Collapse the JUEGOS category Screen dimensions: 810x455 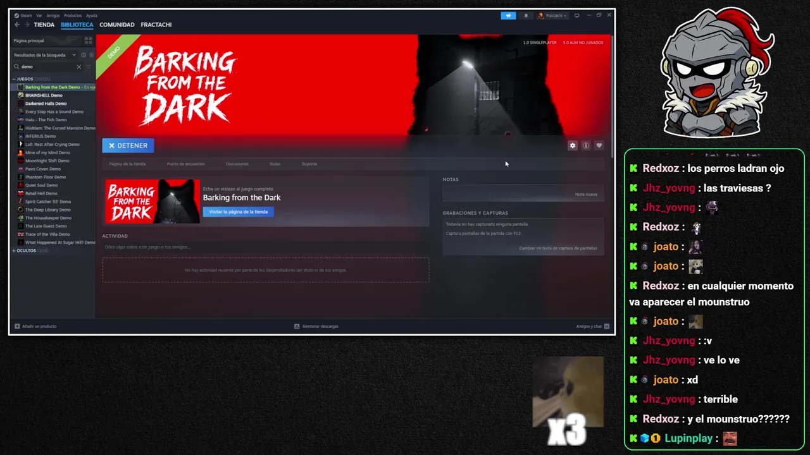click(14, 79)
